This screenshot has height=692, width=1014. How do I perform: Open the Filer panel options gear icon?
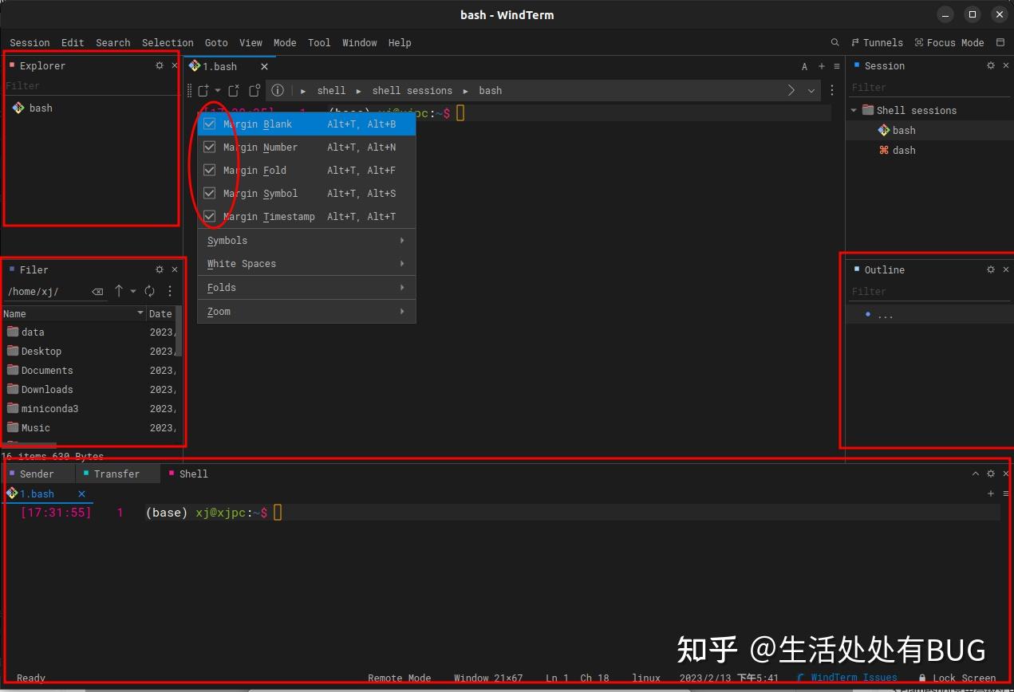pyautogui.click(x=159, y=269)
